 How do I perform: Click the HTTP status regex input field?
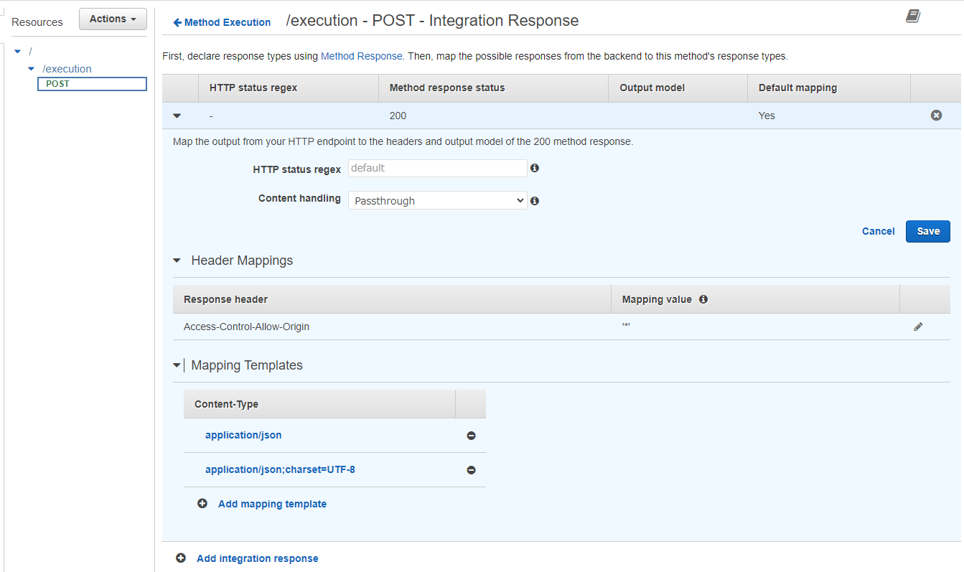pyautogui.click(x=437, y=168)
